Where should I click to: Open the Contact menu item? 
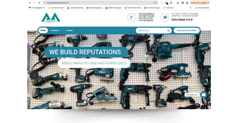(69, 30)
